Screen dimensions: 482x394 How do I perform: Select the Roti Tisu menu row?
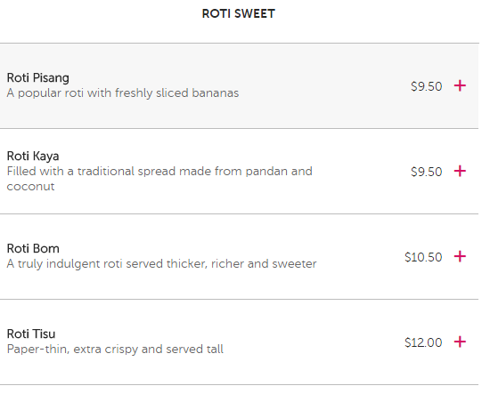[x=240, y=342]
